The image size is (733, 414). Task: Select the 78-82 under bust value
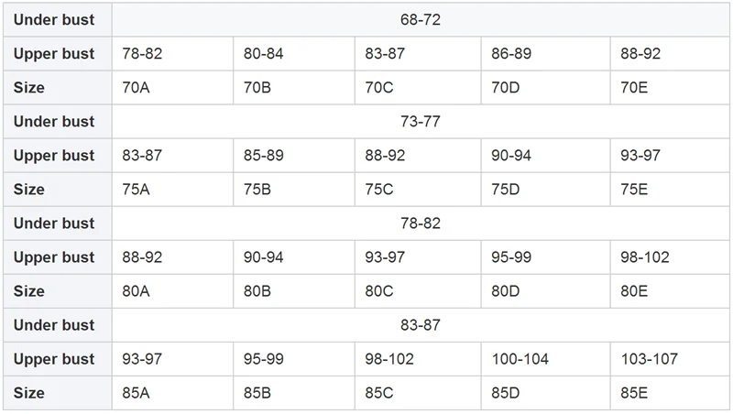421,223
